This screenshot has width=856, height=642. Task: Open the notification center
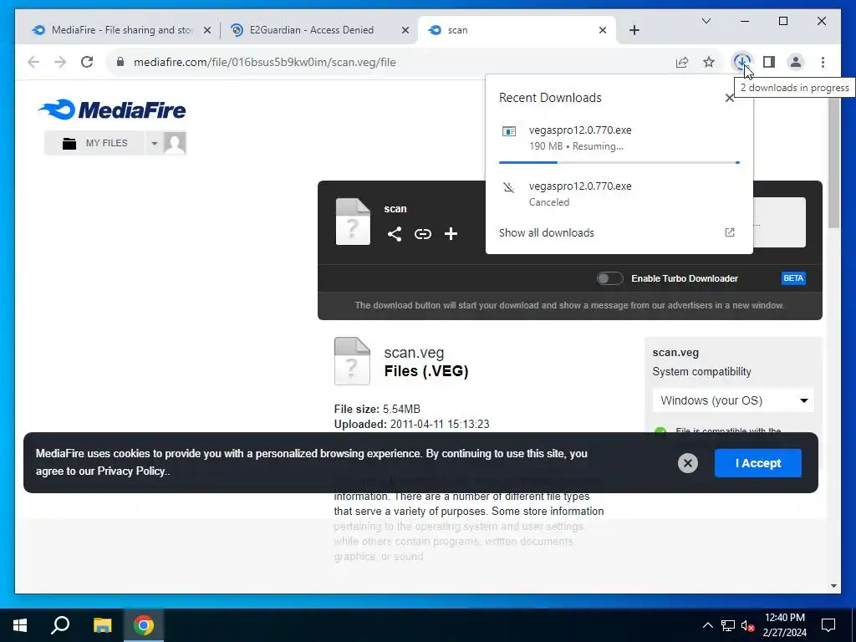point(828,625)
